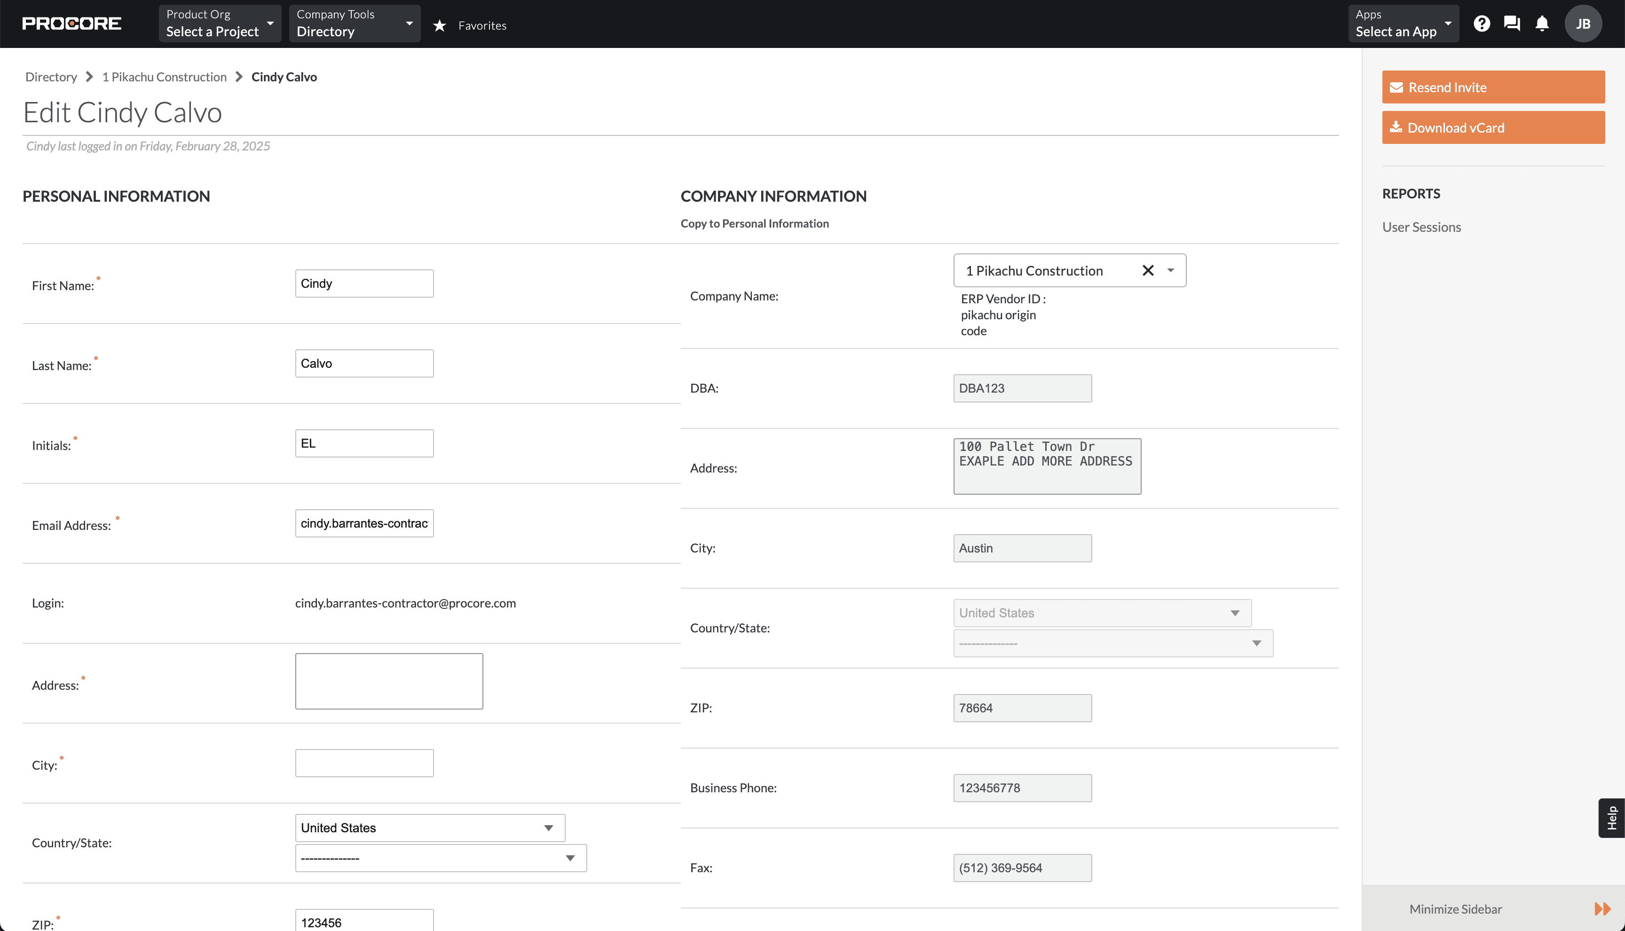The width and height of the screenshot is (1625, 931).
Task: Open the Product Org project selector
Action: tap(220, 24)
